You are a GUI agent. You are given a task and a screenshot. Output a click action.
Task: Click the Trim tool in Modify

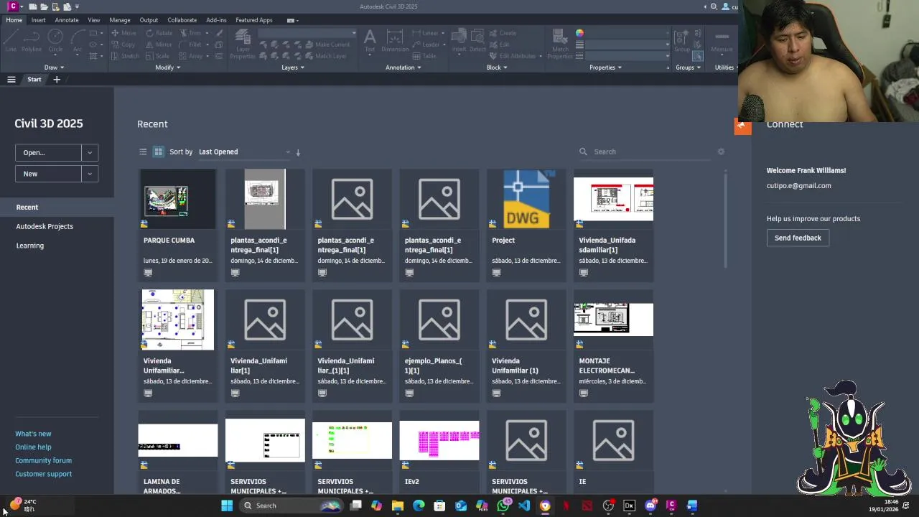pyautogui.click(x=191, y=33)
